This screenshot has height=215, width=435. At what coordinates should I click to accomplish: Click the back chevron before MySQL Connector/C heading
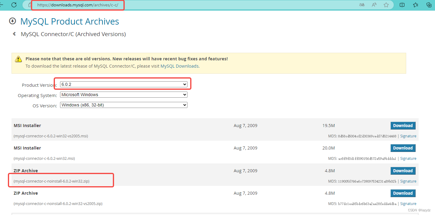coord(14,34)
